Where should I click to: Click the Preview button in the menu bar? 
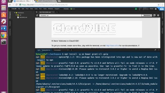[x=66, y=9]
